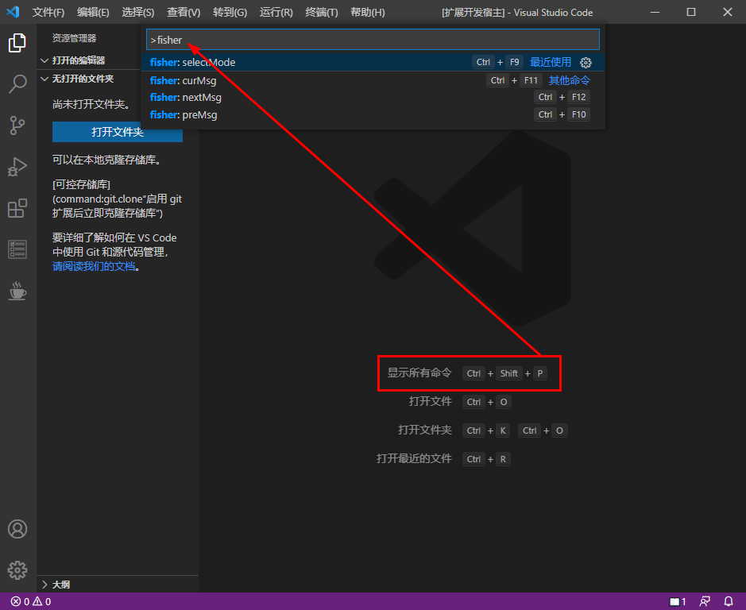Run the fisher: nextMsg command
The height and width of the screenshot is (610, 746).
(x=373, y=97)
